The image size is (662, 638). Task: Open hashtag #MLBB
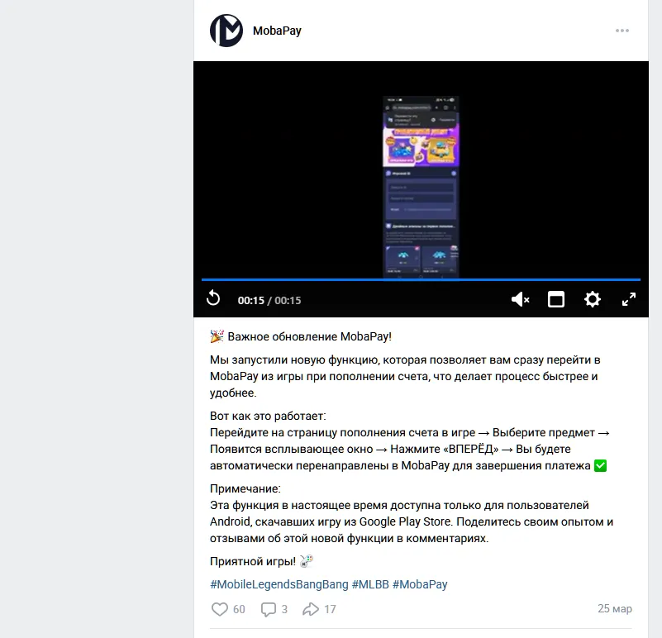370,584
